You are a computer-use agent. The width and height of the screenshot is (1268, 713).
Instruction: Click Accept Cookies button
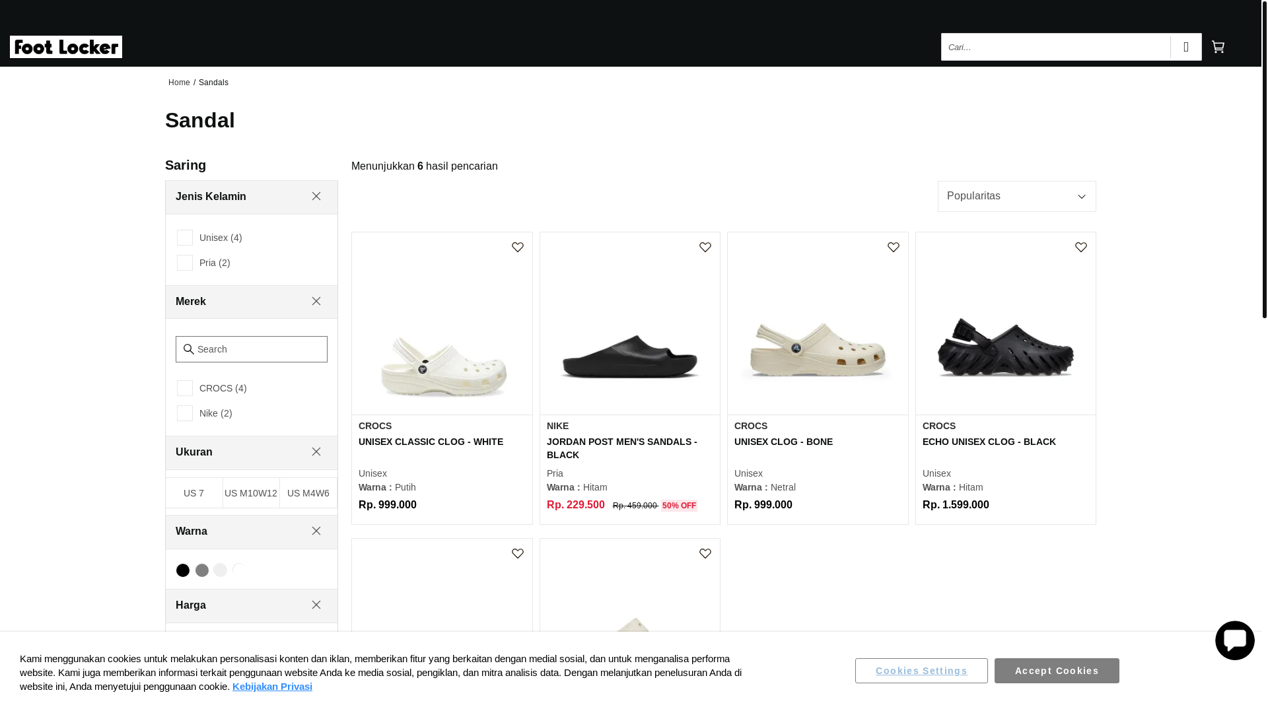pos(1057,671)
